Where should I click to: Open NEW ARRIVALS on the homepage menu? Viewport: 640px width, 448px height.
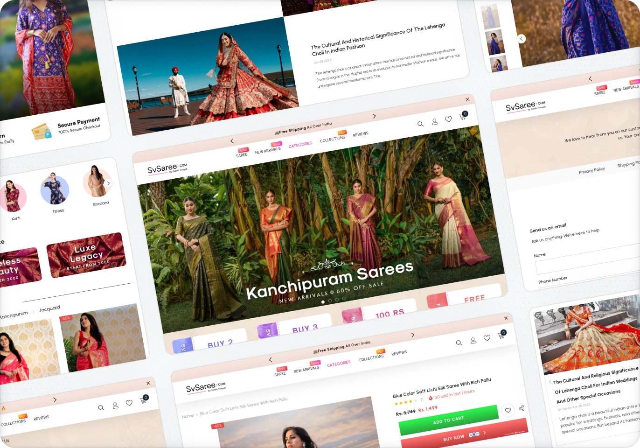pos(268,151)
